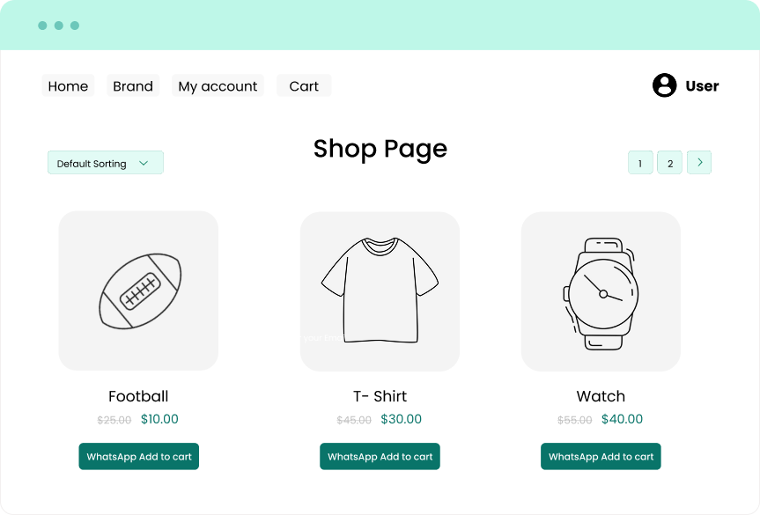This screenshot has height=515, width=760.
Task: View the watch product image
Action: pyautogui.click(x=601, y=291)
